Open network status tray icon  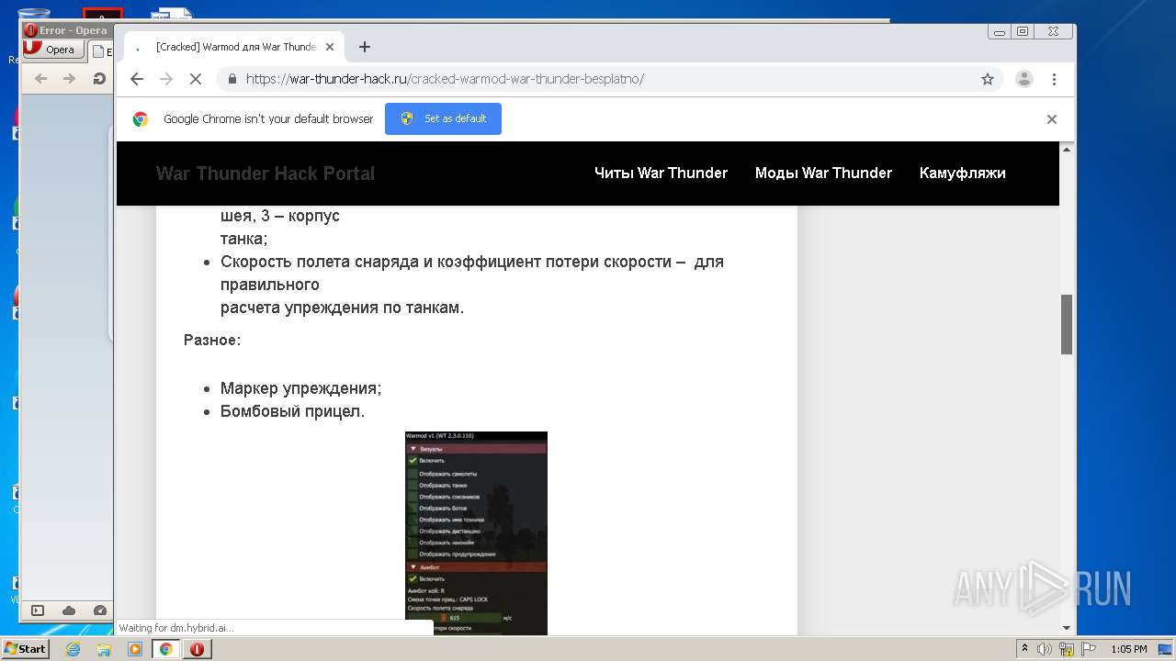(1067, 649)
